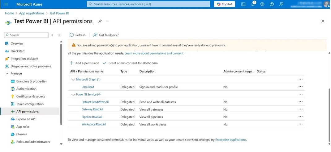Pin the Test Power BI blade
The height and width of the screenshot is (152, 331).
click(x=100, y=21)
